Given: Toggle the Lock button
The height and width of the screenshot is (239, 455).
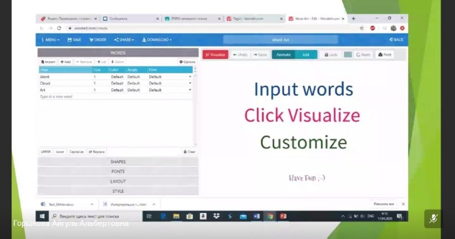Looking at the screenshot, I should [x=331, y=55].
